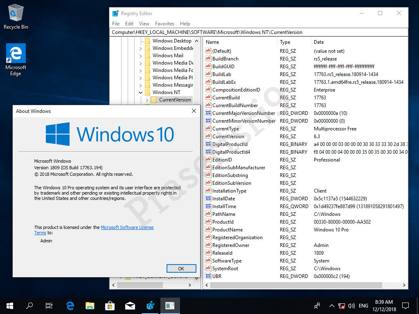This screenshot has height=314, width=419.
Task: Open the Microsoft Edge desktop shortcut
Action: [16, 60]
